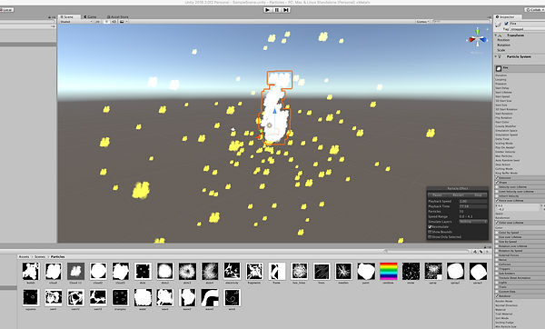Disable the Color over Lifetime module

coord(497,223)
